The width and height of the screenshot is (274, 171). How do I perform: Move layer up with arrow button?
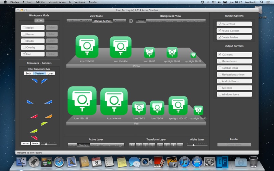pos(167,145)
